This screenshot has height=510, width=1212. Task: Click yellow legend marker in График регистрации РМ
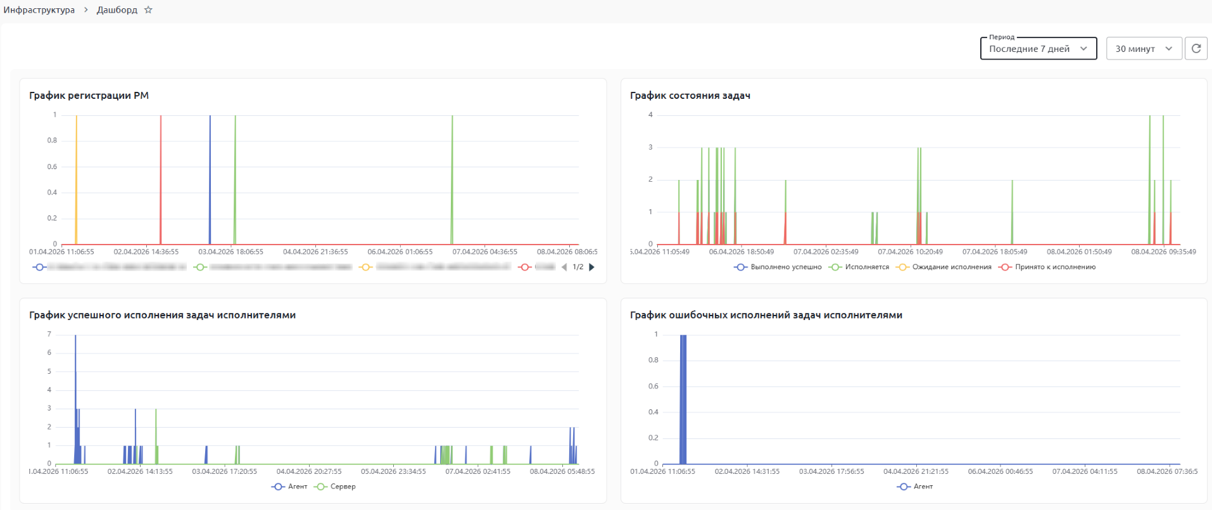coord(366,267)
